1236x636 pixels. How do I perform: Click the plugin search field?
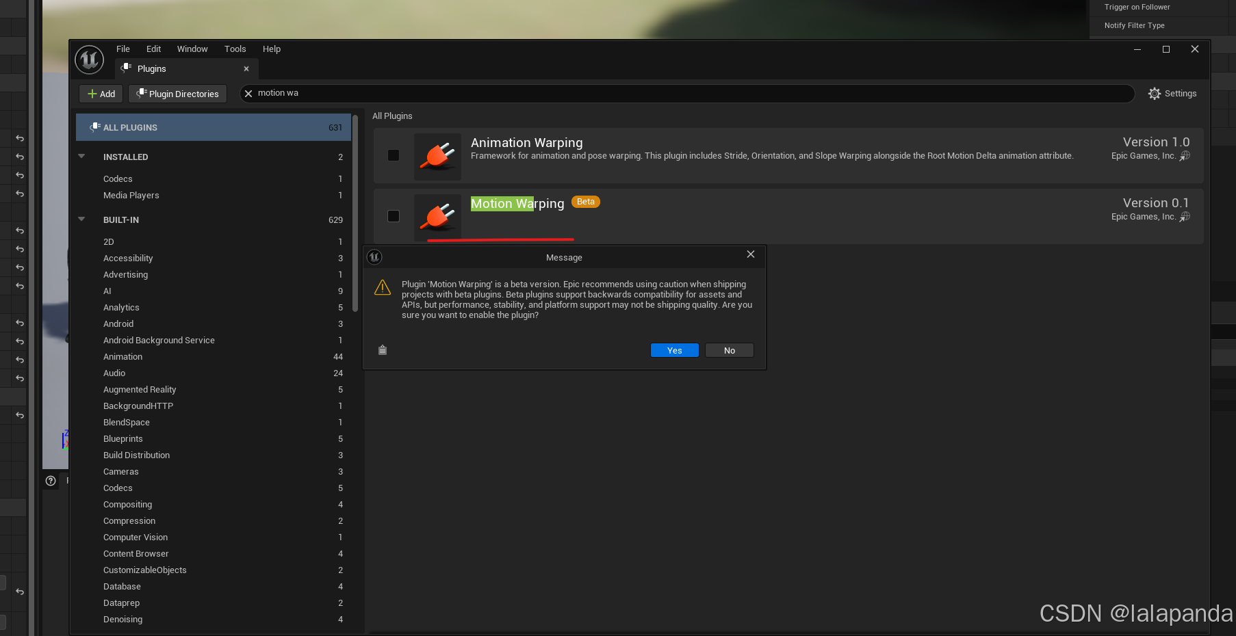(x=687, y=94)
